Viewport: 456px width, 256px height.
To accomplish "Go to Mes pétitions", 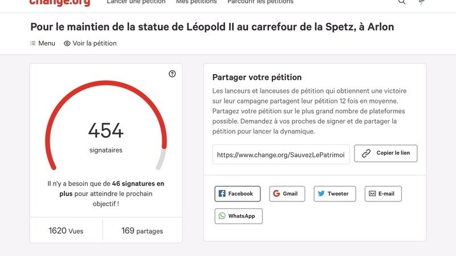I will [x=196, y=2].
